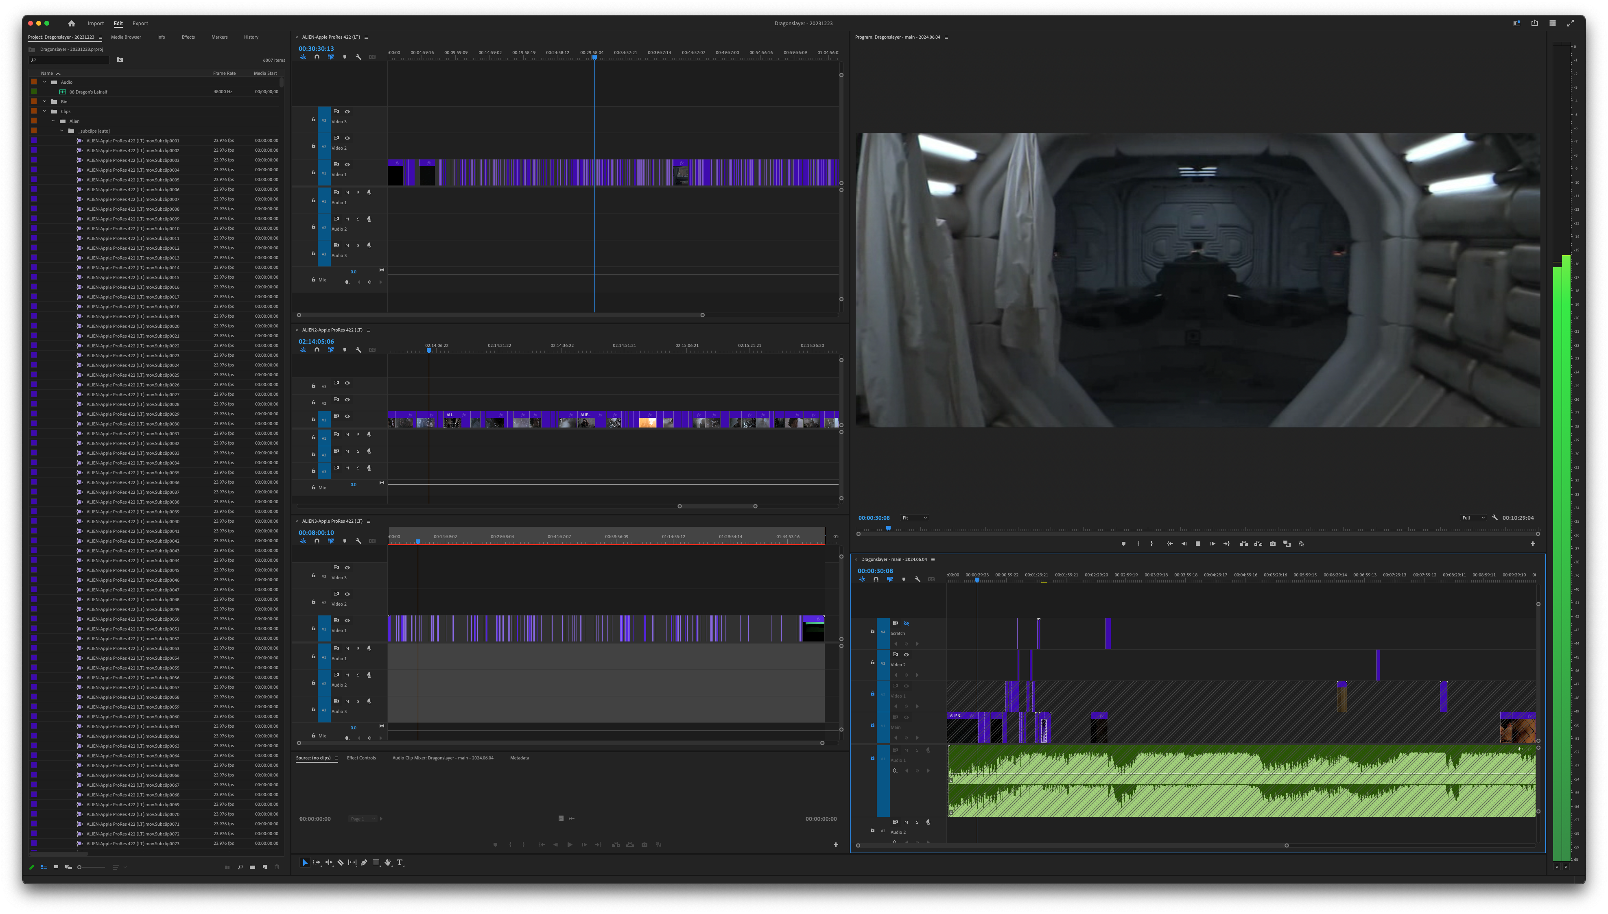Toggle snap in the Dragonslayer main timeline
Screen dimensions: 1608x914
[x=876, y=579]
